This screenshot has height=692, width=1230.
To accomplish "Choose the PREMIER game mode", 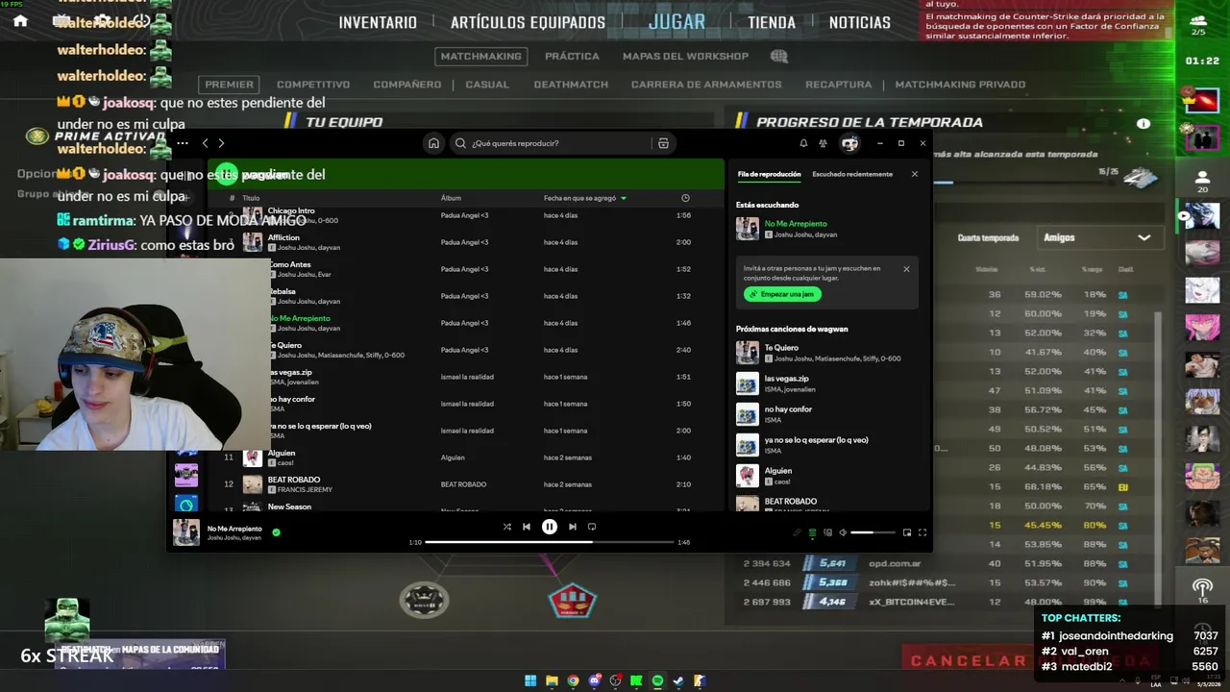I will point(229,85).
